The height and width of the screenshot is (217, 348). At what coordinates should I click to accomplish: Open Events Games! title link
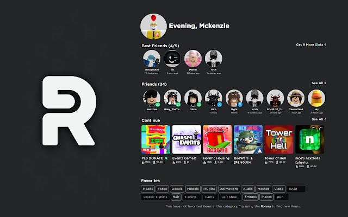click(x=184, y=158)
